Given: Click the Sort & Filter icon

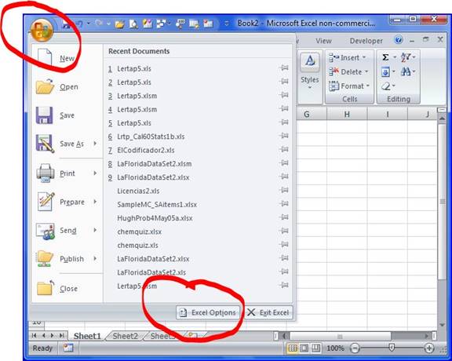Looking at the screenshot, I should coord(406,57).
